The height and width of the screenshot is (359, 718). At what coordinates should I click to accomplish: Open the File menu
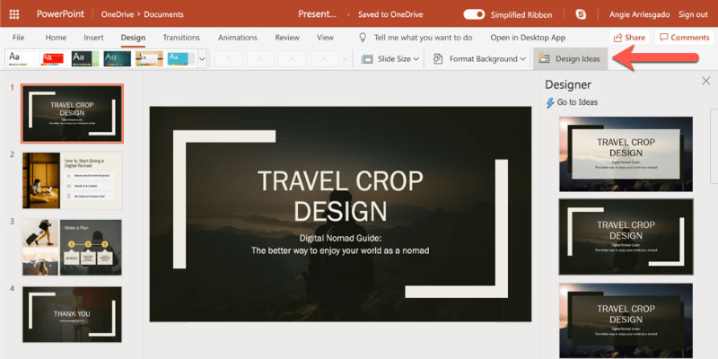(18, 38)
